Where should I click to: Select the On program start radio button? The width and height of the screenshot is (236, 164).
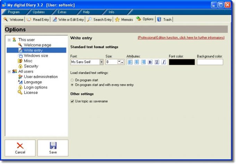coord(72,80)
